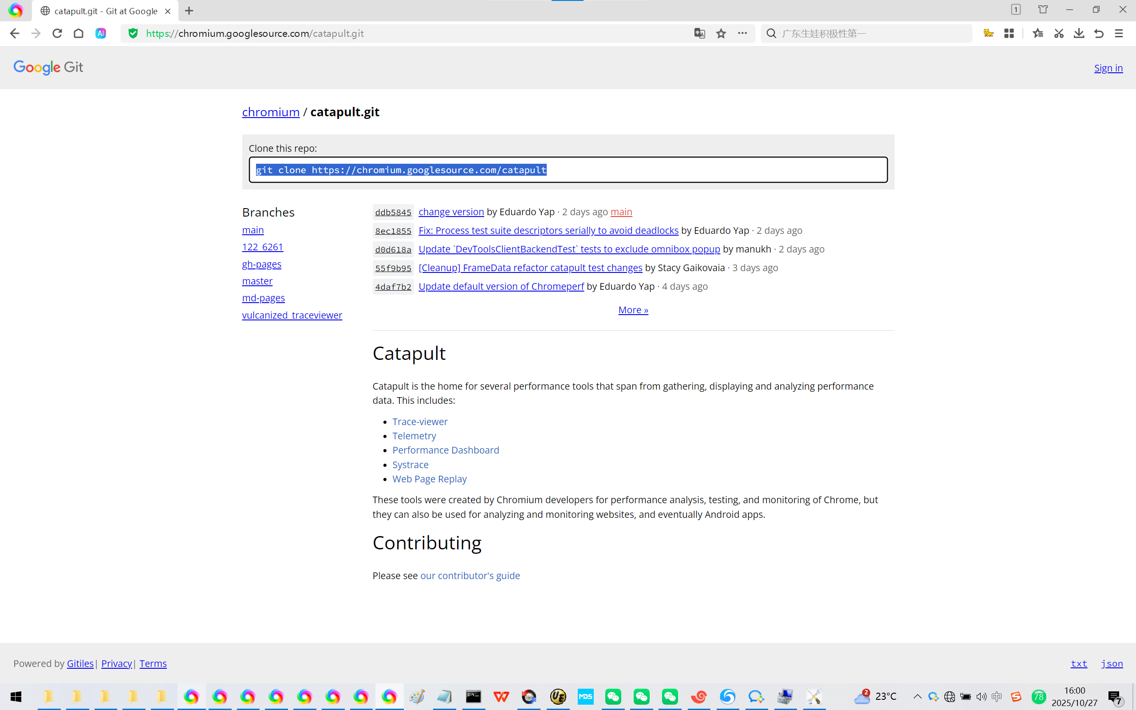Open the AI assistant toolbar icon
This screenshot has height=710, width=1136.
[100, 33]
